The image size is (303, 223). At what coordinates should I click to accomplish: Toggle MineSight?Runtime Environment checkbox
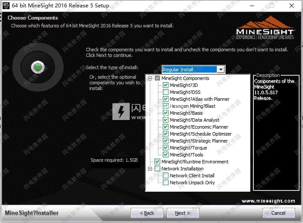(157, 161)
